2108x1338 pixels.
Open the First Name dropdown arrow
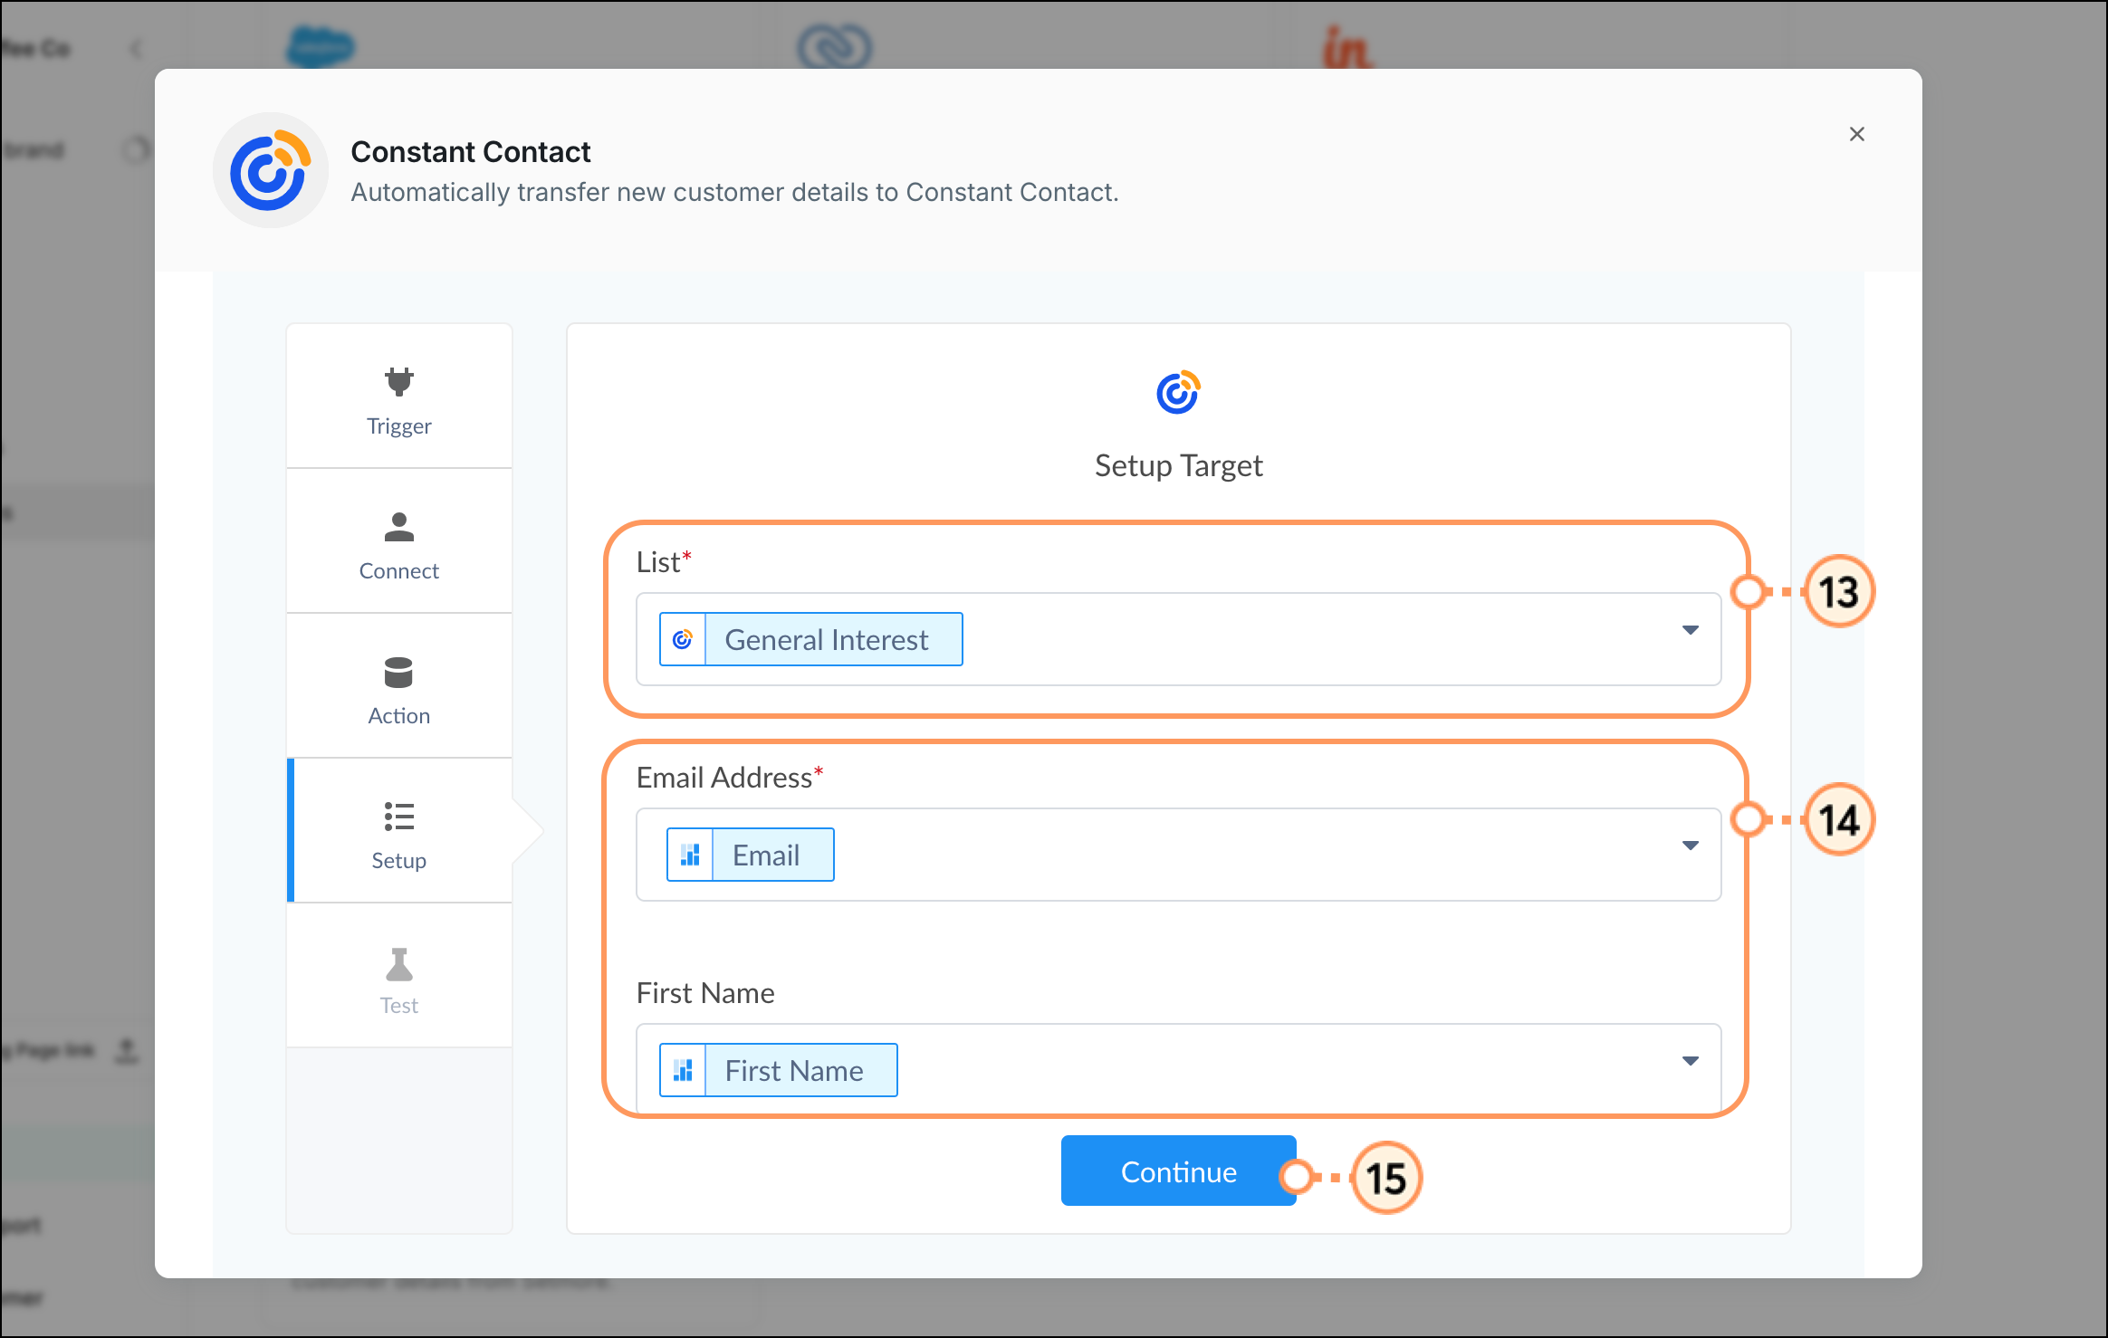click(1690, 1061)
